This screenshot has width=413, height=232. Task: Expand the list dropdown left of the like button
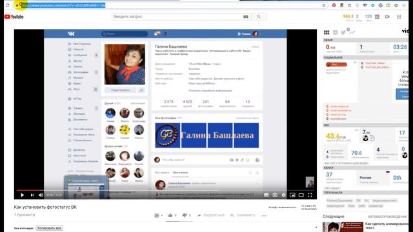click(x=158, y=215)
